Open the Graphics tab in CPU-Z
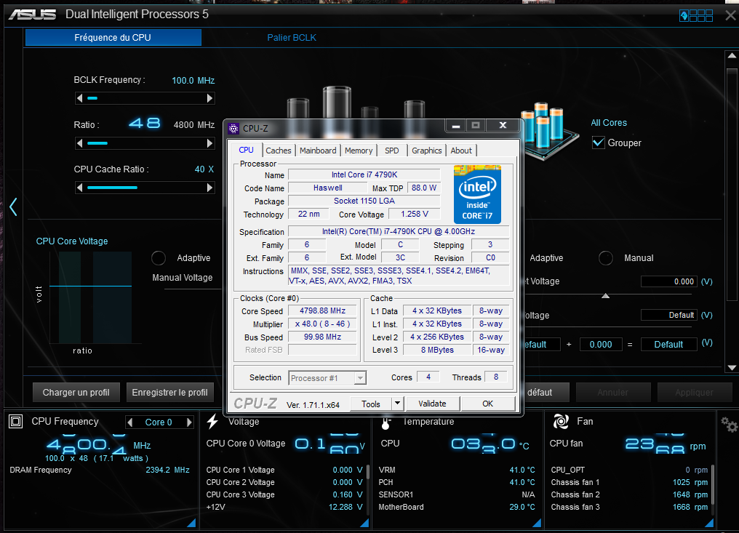The image size is (739, 533). [426, 151]
